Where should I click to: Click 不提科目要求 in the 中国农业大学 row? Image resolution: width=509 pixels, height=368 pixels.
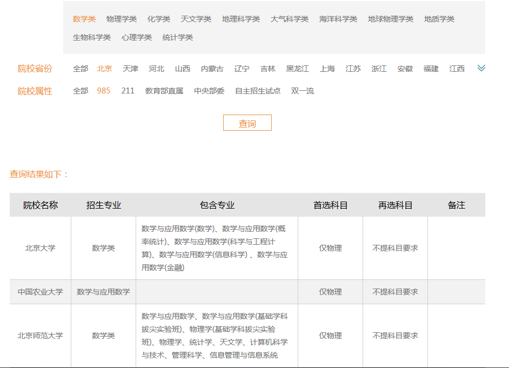[x=396, y=292]
